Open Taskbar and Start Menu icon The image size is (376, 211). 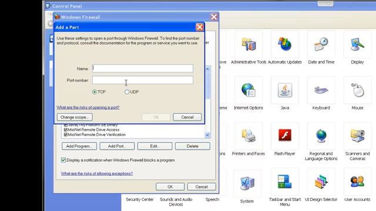point(284,182)
